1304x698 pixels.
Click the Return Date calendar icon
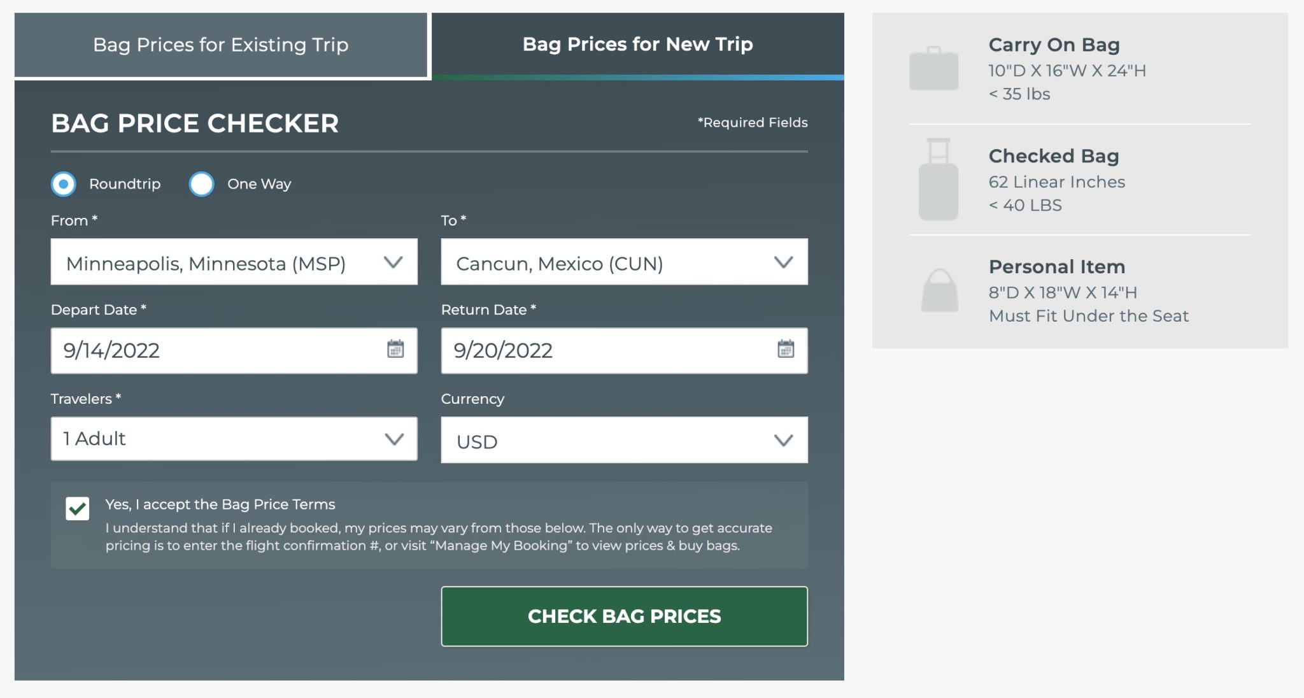[785, 350]
